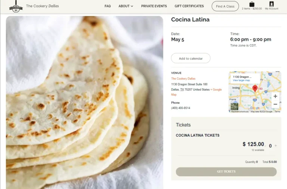287x189 pixels.
Task: Click the Get Tickets button
Action: tap(226, 172)
